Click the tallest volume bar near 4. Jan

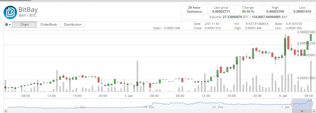coord(285,63)
